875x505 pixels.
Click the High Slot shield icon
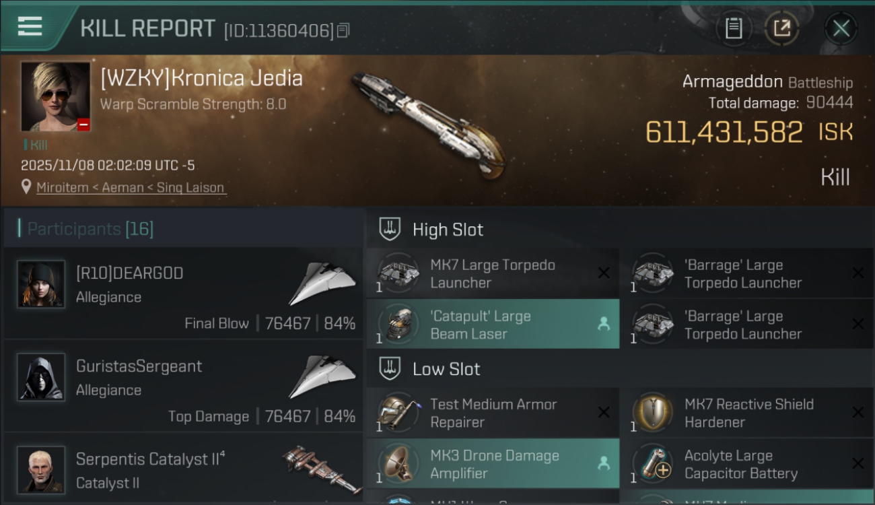(x=390, y=229)
